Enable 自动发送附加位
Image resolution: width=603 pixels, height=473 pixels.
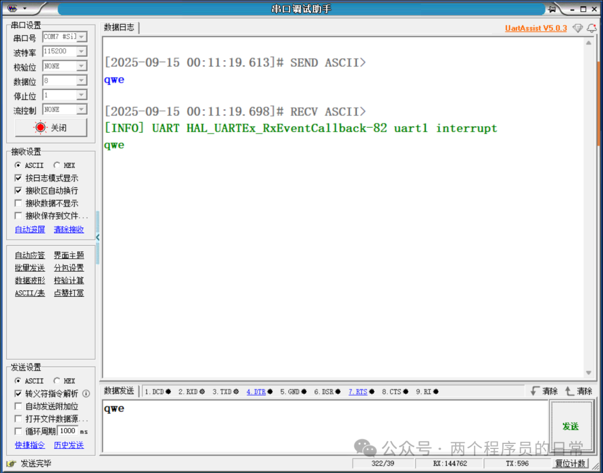point(18,406)
